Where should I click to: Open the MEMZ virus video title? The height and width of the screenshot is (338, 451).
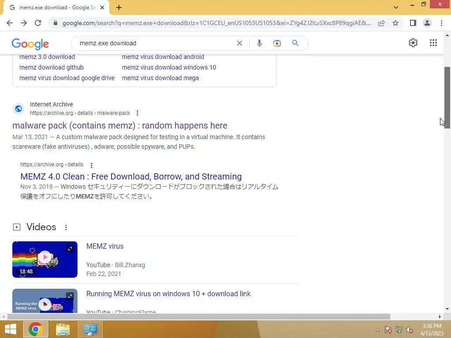105,246
